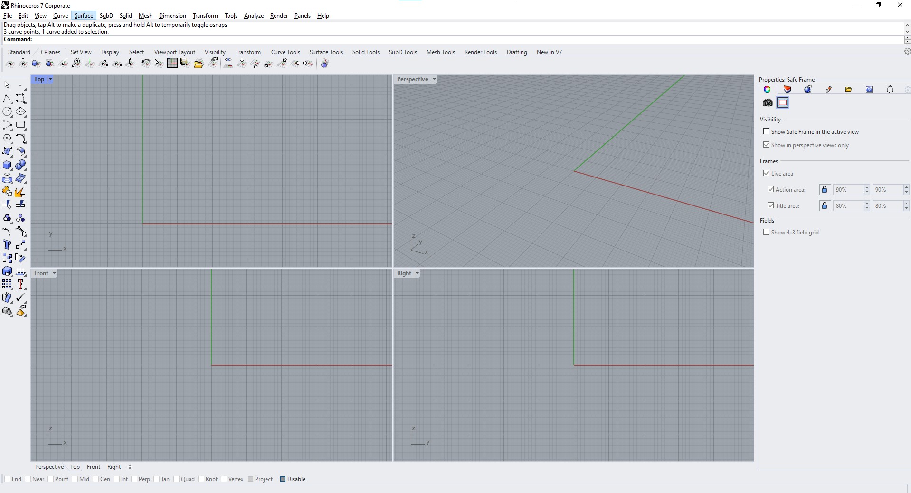This screenshot has height=493, width=911.
Task: Click the checkmark Check objects icon
Action: (x=21, y=298)
